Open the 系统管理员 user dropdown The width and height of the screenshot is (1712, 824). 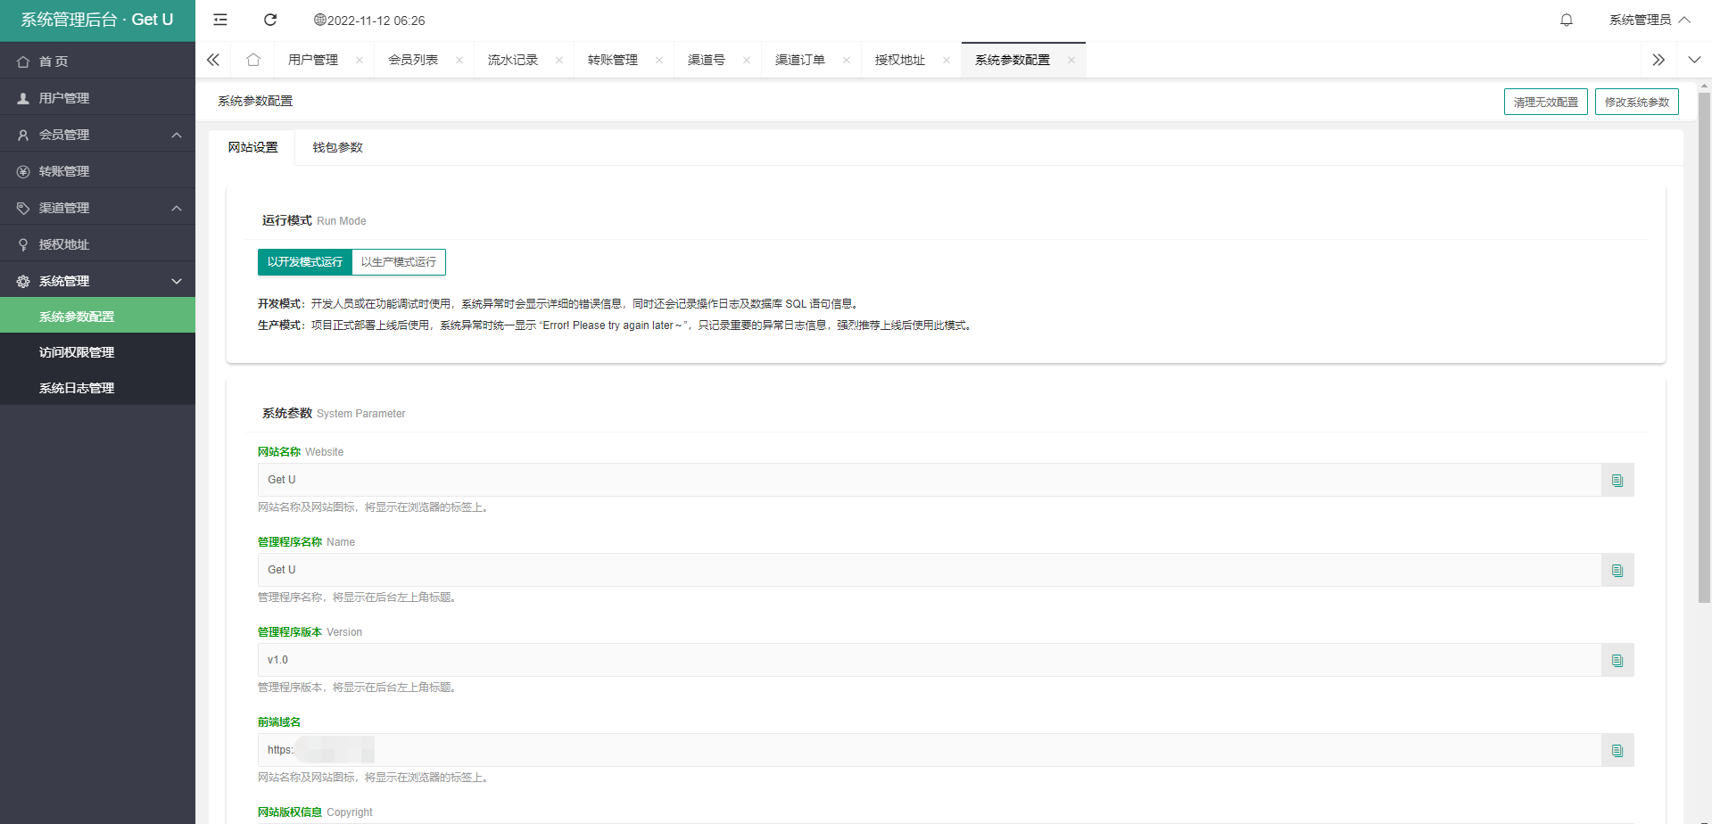coord(1648,20)
